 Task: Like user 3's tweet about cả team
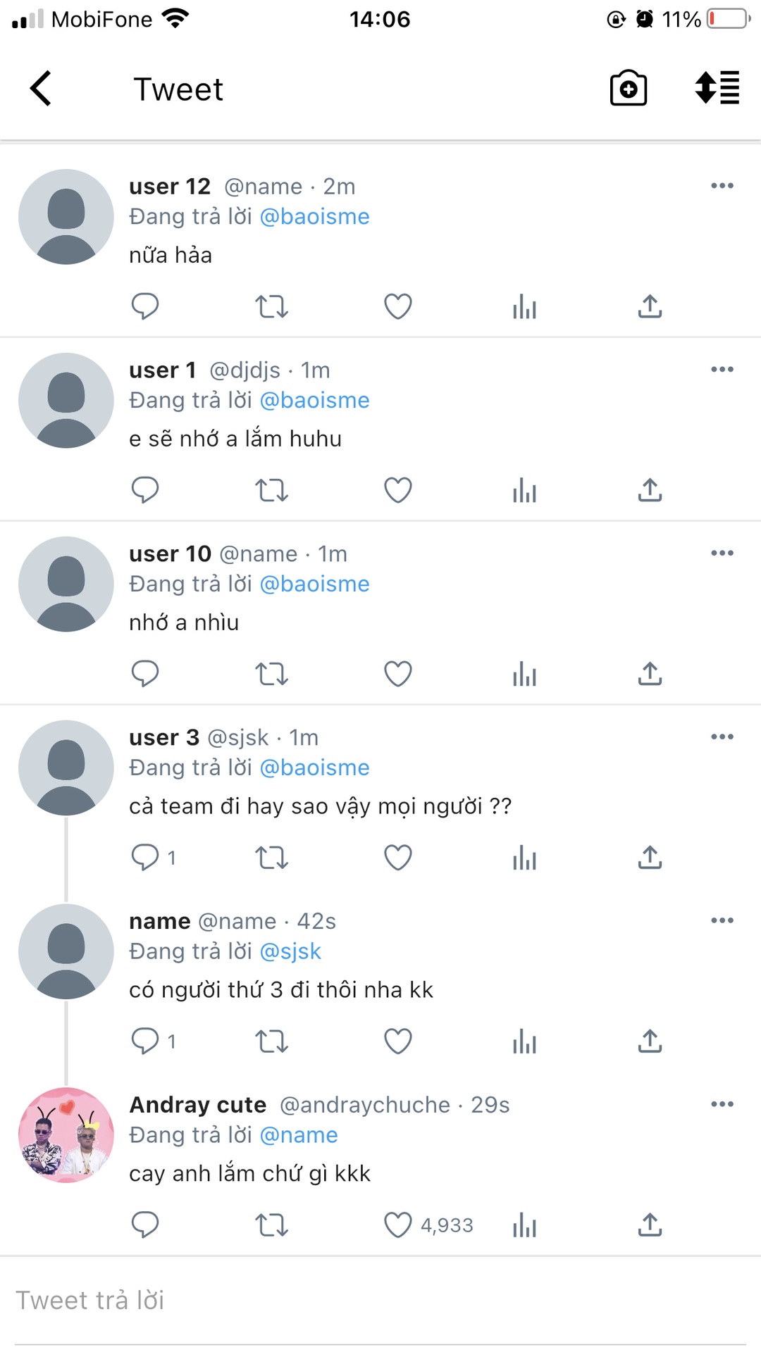[398, 858]
